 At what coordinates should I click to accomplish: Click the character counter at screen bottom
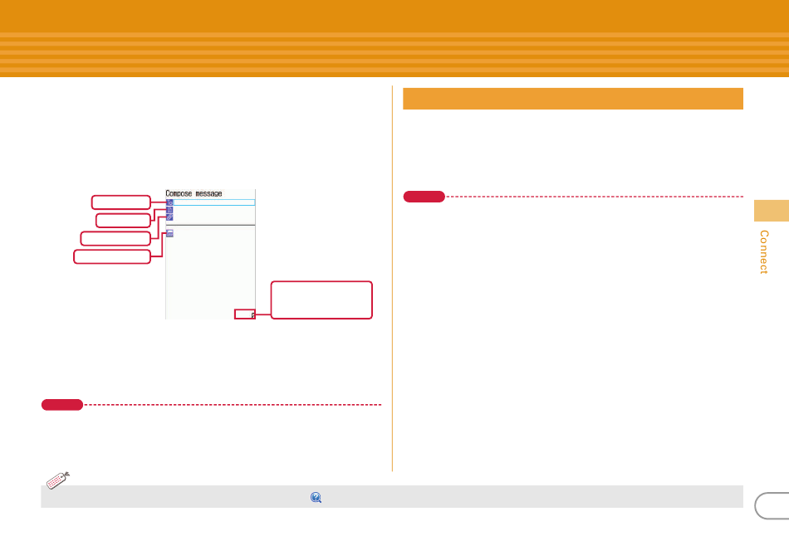pos(245,314)
